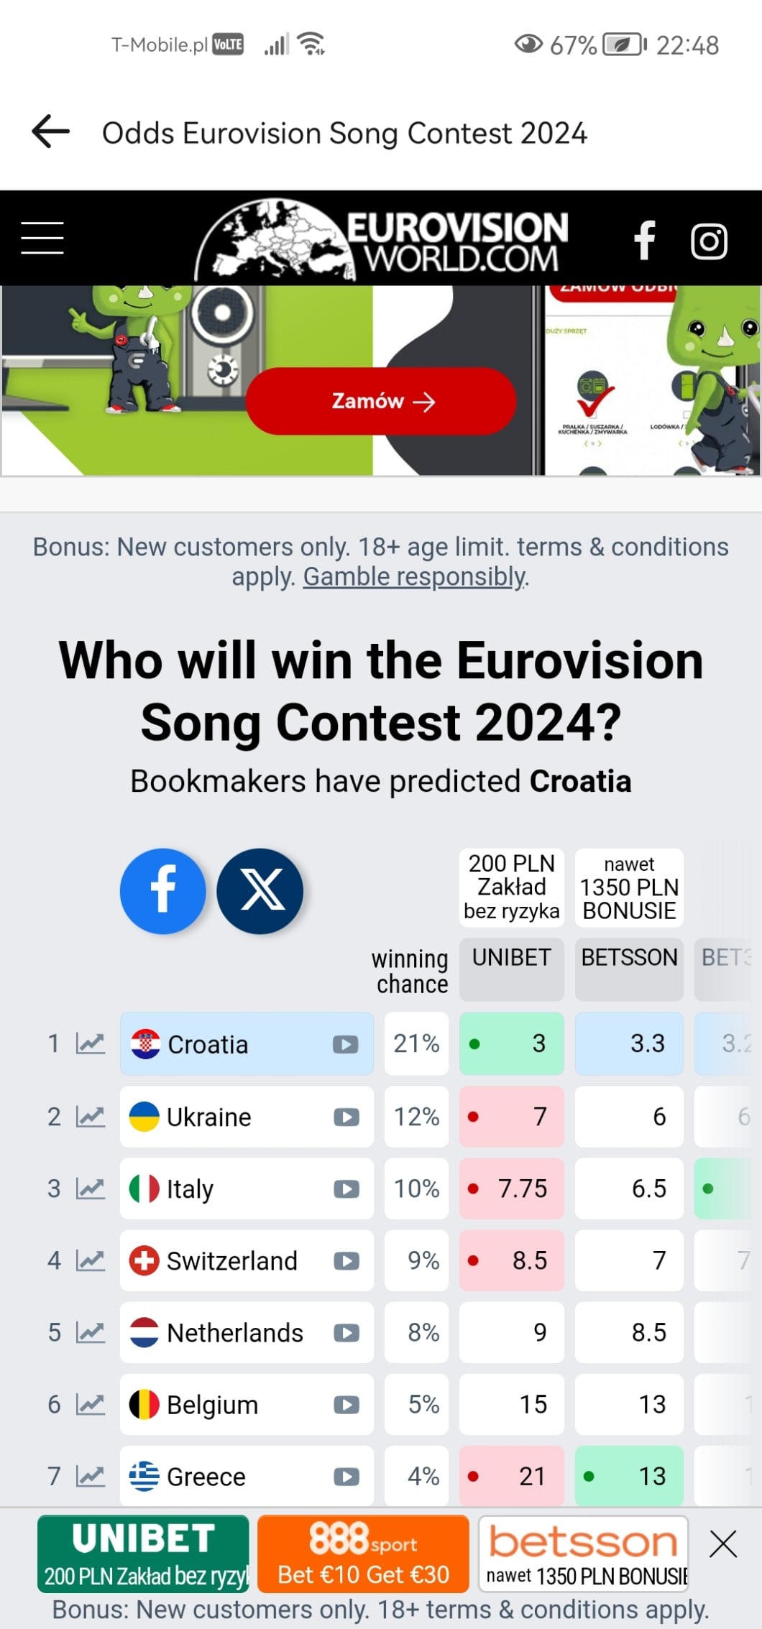
Task: Share odds via blue Facebook circle button
Action: click(x=163, y=891)
